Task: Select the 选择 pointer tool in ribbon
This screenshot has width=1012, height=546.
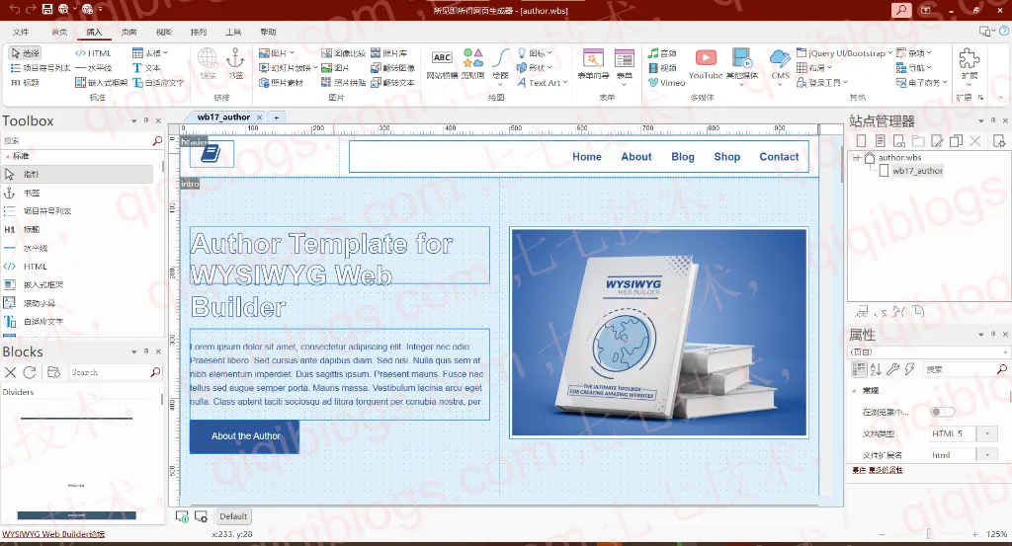Action: pos(26,53)
